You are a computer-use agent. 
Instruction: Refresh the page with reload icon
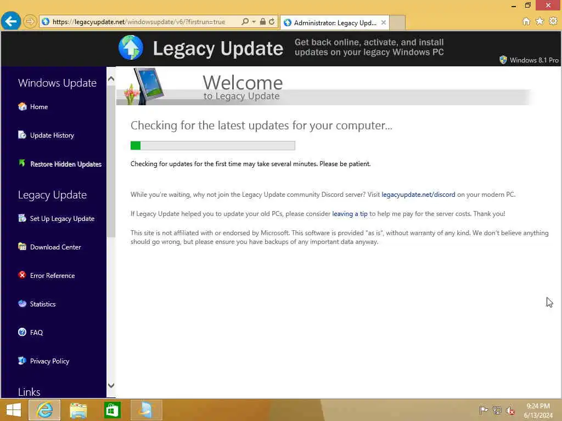[x=272, y=21]
